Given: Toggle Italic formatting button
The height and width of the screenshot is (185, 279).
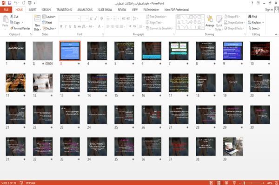Looking at the screenshot, I should [66, 26].
